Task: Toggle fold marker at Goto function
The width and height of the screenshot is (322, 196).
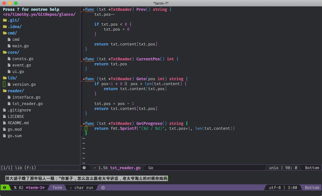Action: pyautogui.click(x=84, y=79)
